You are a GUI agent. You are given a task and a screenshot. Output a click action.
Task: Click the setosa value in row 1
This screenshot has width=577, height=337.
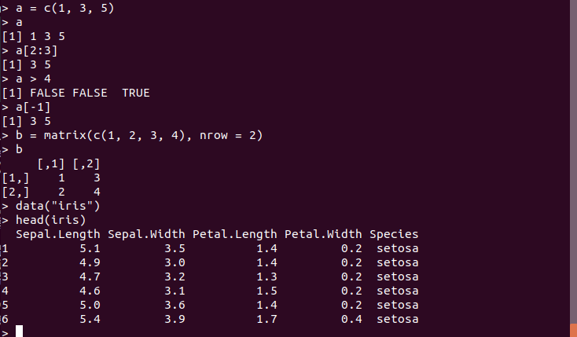click(398, 249)
